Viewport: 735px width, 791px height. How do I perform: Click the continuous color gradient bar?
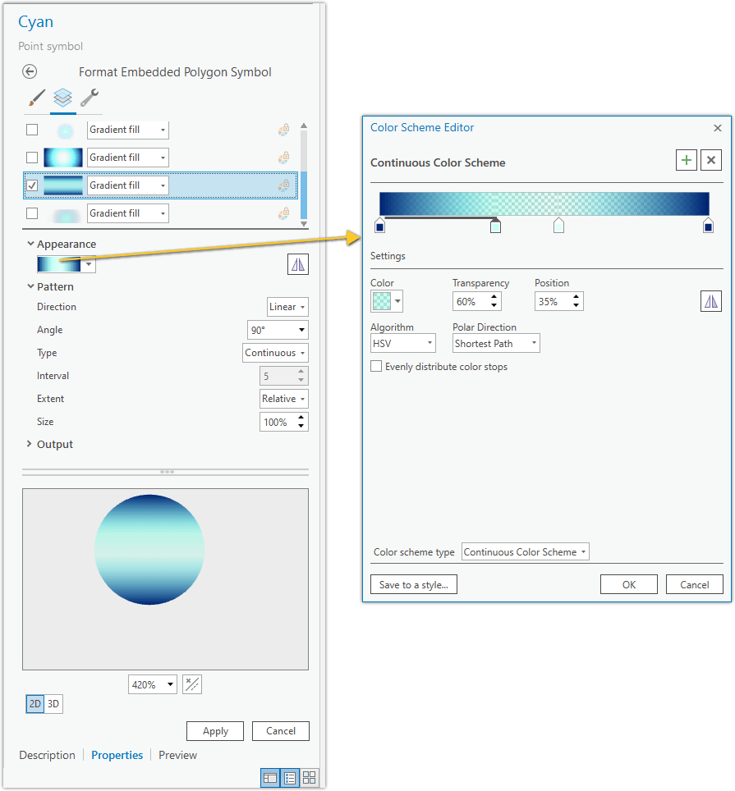(x=544, y=203)
